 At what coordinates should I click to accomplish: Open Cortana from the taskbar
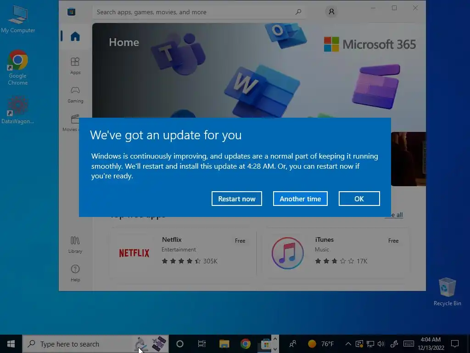click(x=180, y=344)
